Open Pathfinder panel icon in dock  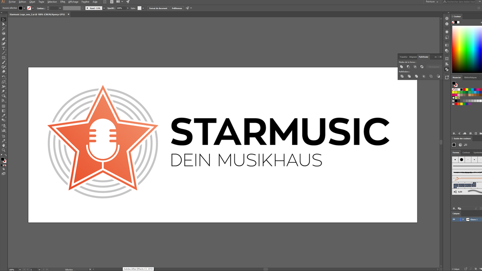(447, 69)
